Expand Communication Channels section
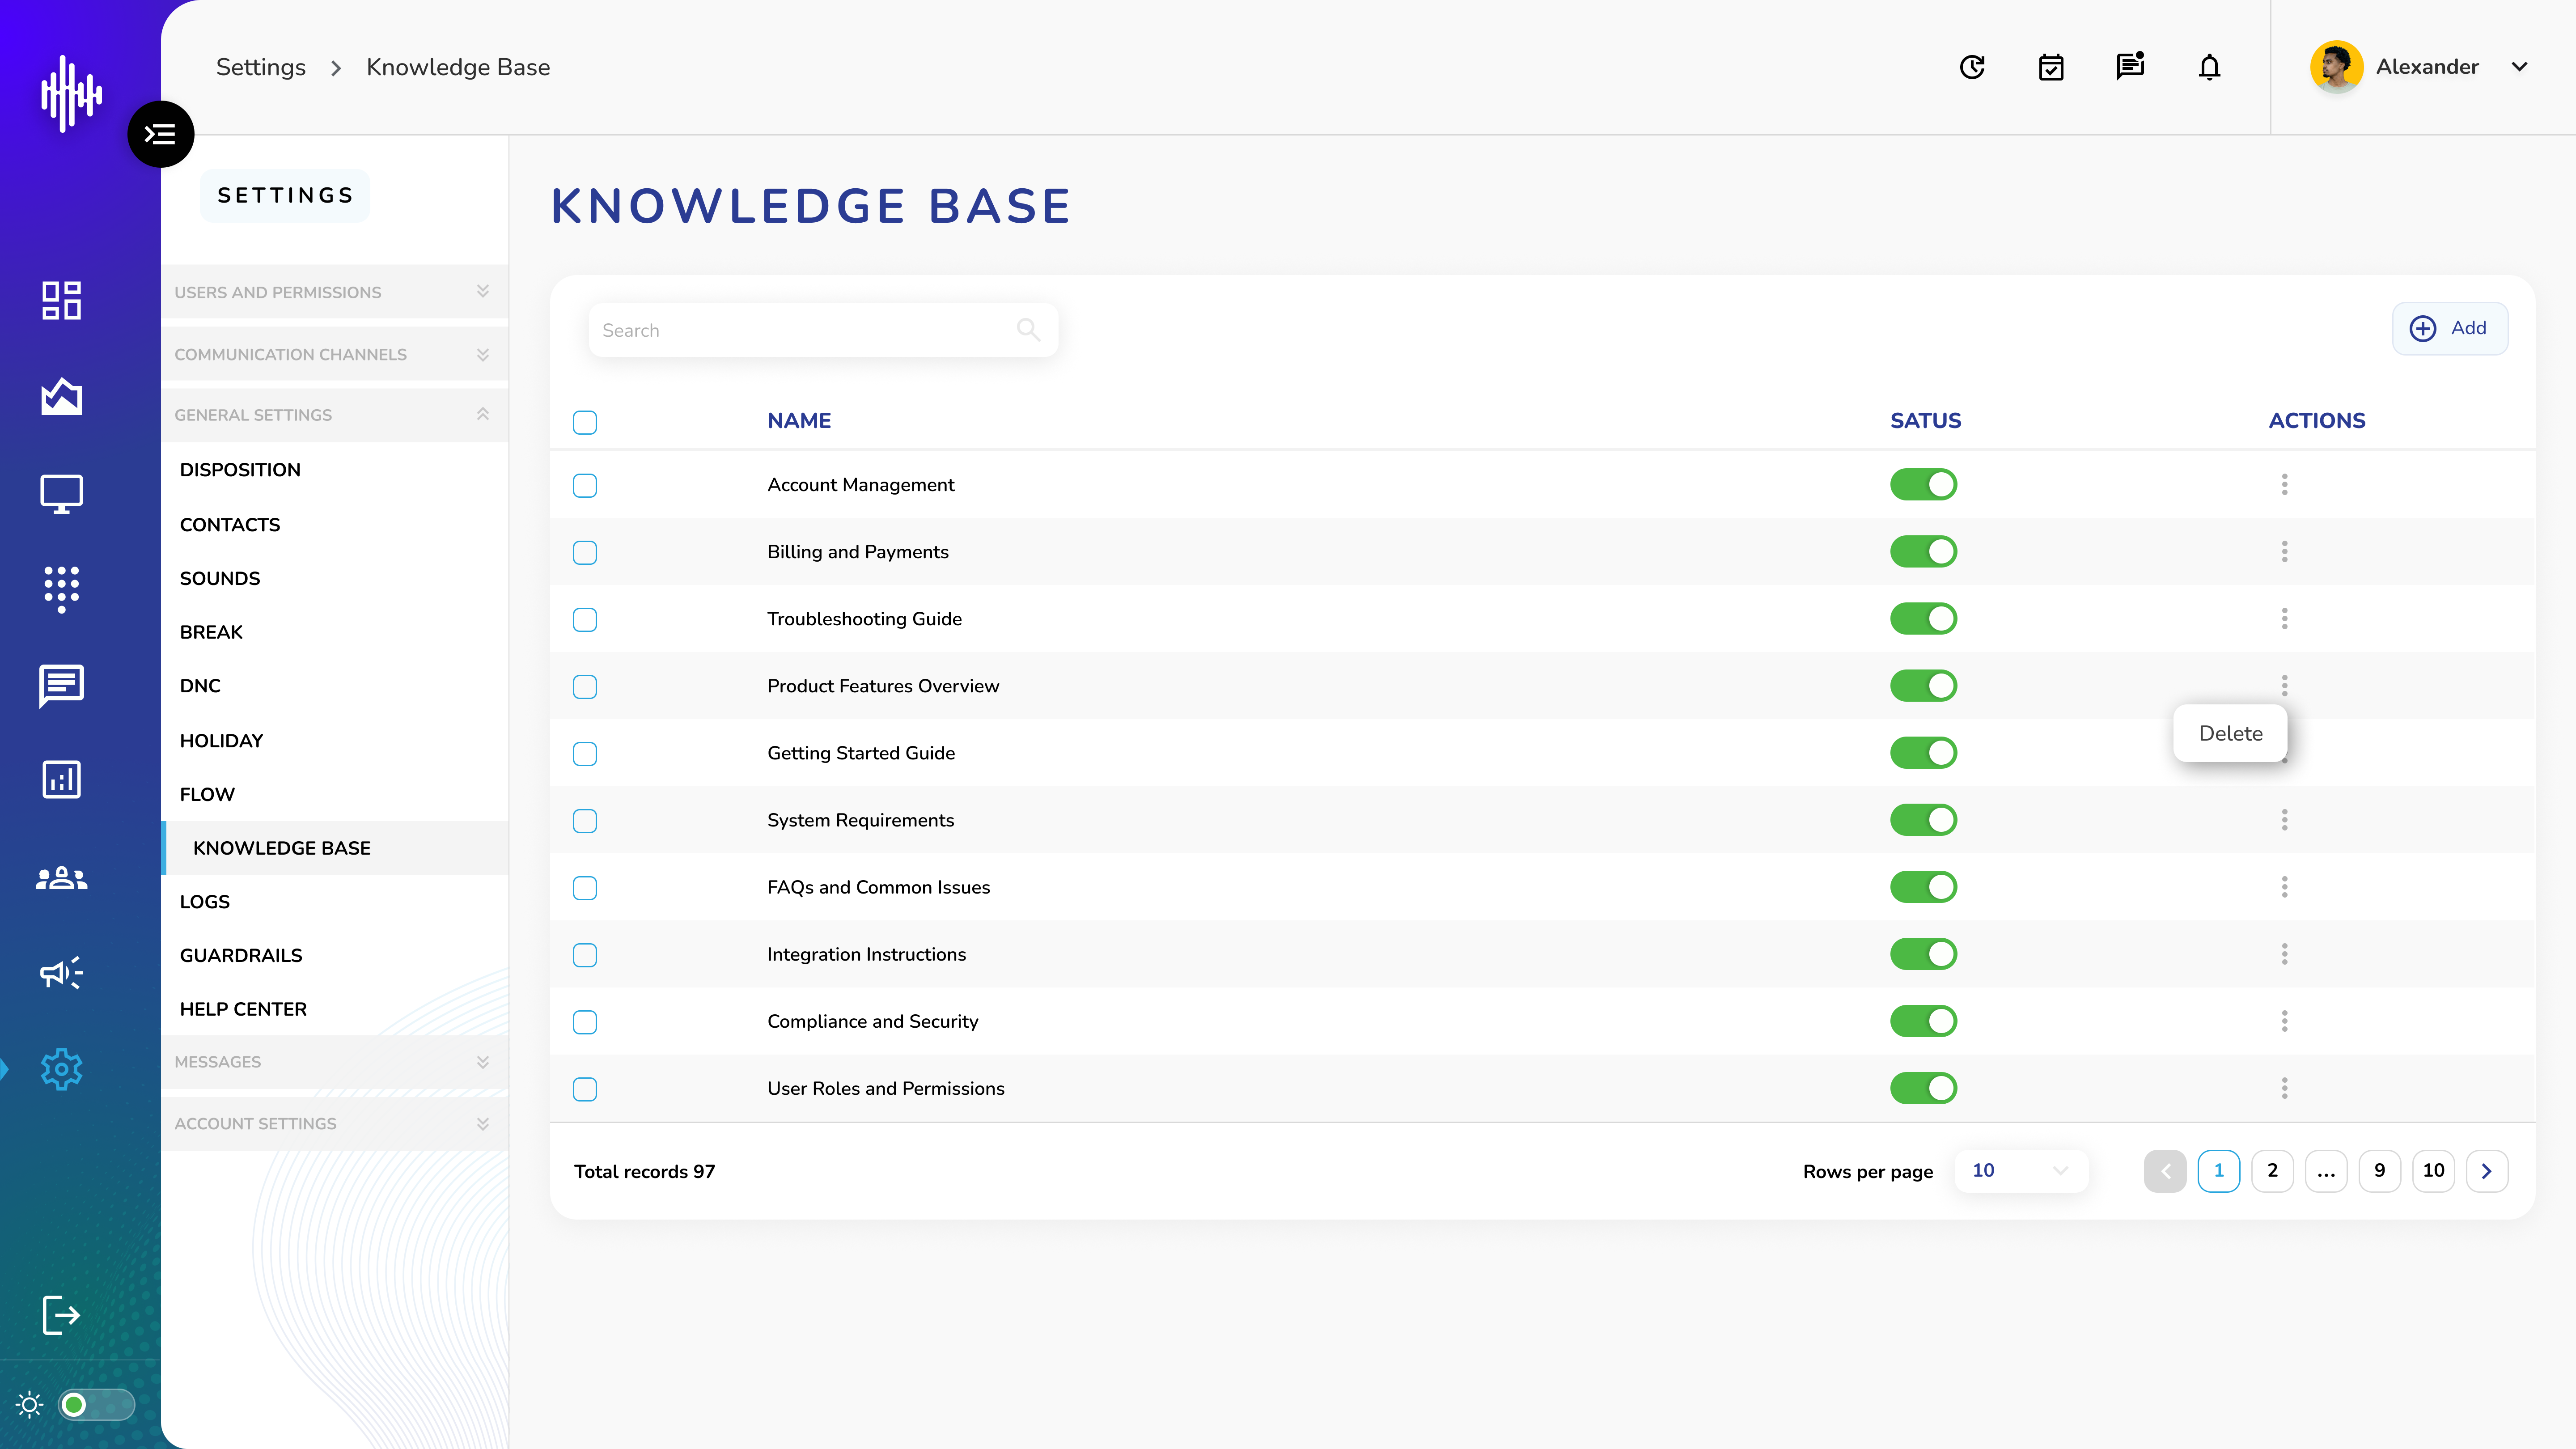The image size is (2576, 1449). [x=334, y=354]
